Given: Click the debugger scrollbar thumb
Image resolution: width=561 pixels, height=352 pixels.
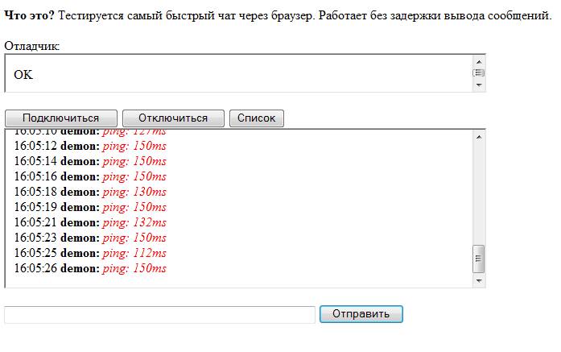Looking at the screenshot, I should pyautogui.click(x=479, y=73).
